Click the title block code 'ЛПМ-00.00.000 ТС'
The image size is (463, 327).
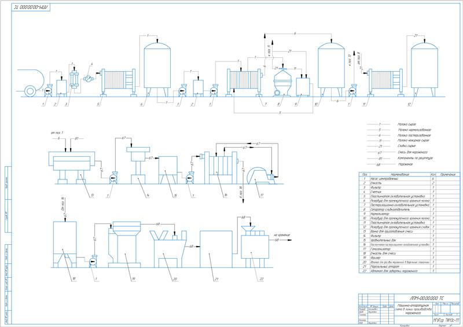(x=426, y=298)
